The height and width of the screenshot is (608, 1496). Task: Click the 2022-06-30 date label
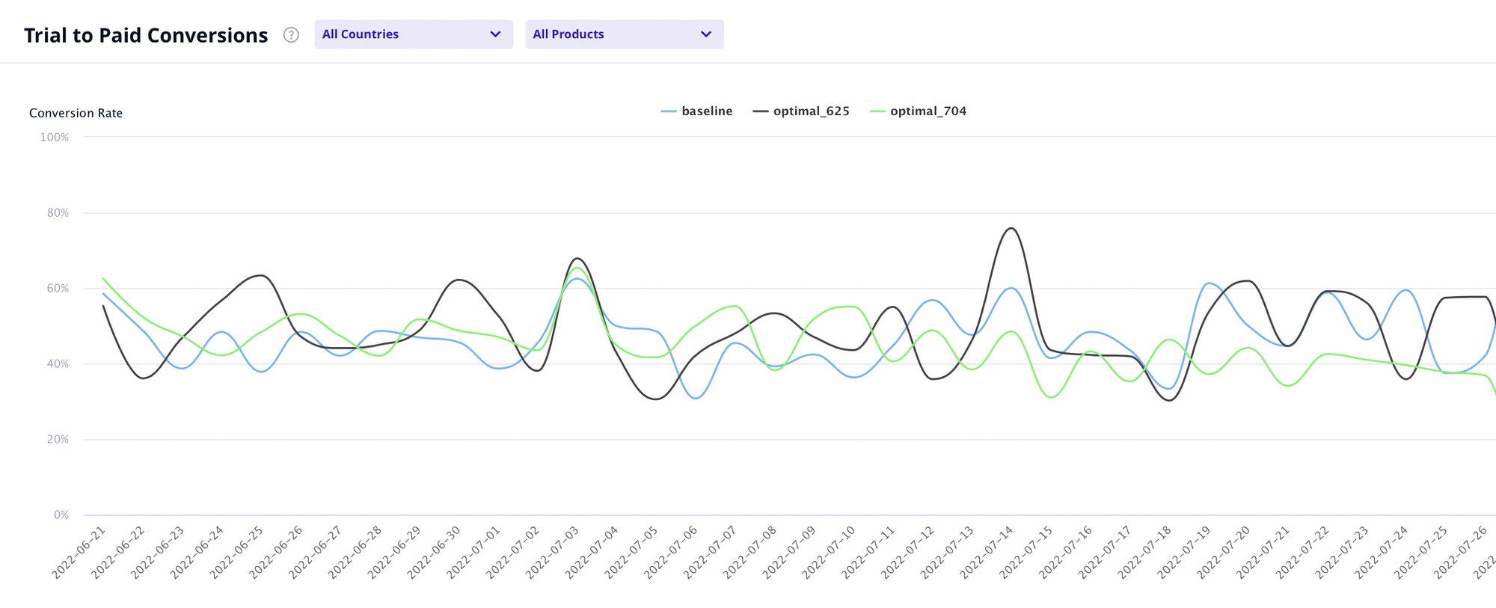pos(434,552)
